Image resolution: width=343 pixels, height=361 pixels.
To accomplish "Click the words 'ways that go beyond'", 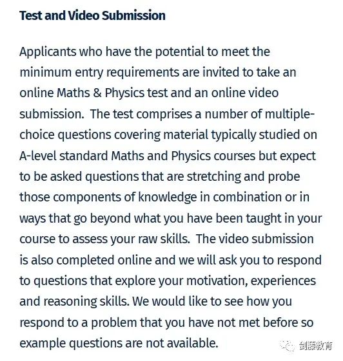I will pyautogui.click(x=75, y=219).
